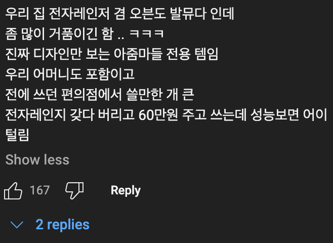The width and height of the screenshot is (333, 243).
Task: Click the Reply button
Action: [125, 190]
